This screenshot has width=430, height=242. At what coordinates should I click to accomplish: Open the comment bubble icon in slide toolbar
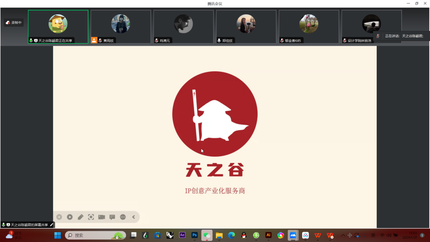(x=112, y=217)
